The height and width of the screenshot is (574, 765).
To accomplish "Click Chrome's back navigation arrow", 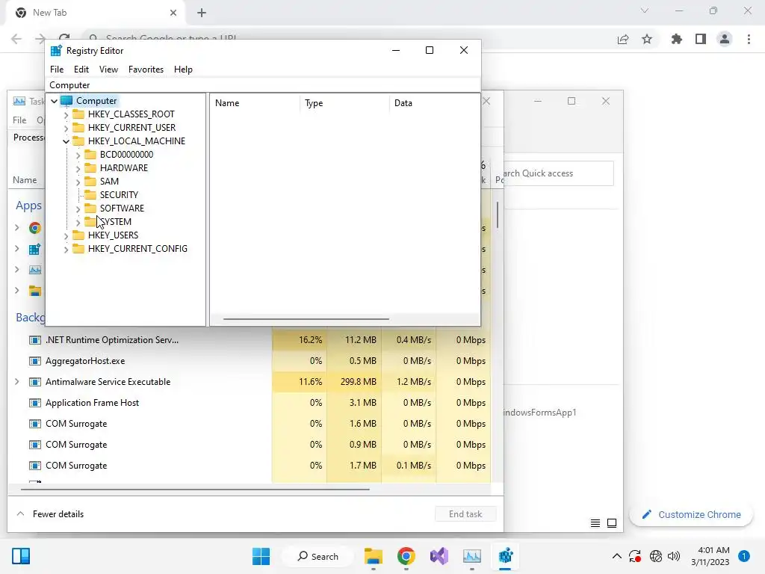I will pos(16,39).
